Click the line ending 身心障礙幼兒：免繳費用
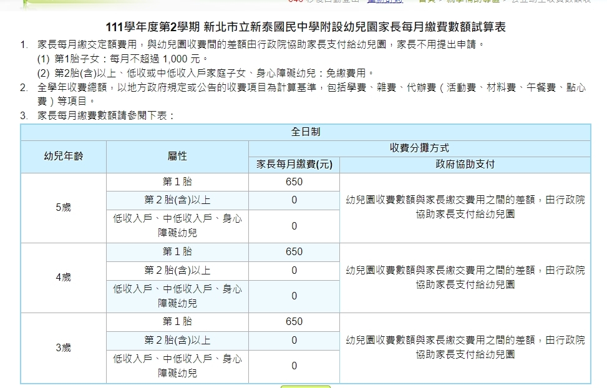The height and width of the screenshot is (388, 607). tap(206, 73)
